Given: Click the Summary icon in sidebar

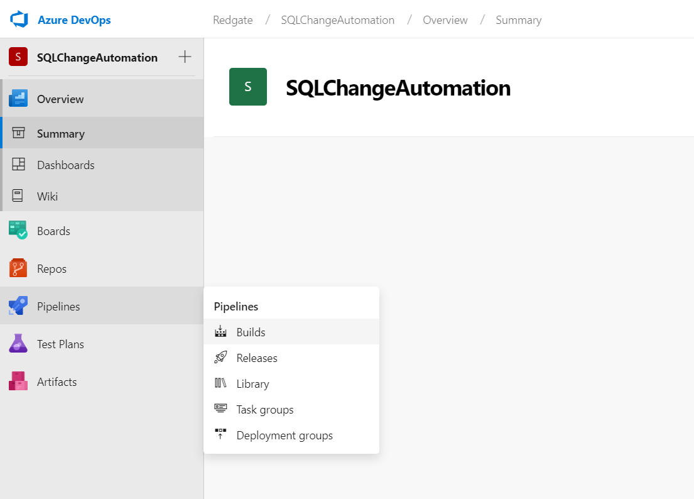Looking at the screenshot, I should [18, 133].
